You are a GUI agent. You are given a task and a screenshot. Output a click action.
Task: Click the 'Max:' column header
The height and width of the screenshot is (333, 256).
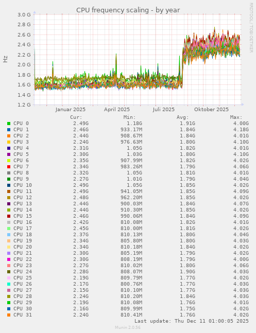click(236, 117)
